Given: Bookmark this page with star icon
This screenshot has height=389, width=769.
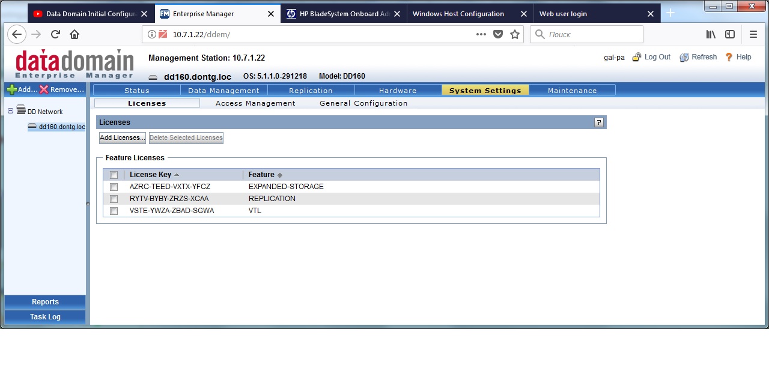Looking at the screenshot, I should click(x=515, y=34).
